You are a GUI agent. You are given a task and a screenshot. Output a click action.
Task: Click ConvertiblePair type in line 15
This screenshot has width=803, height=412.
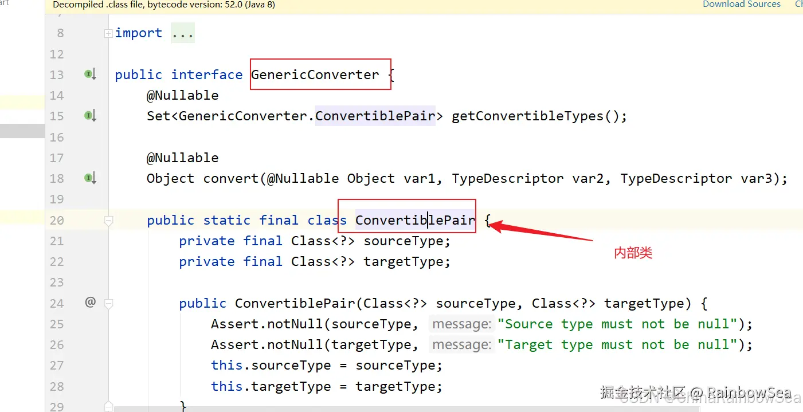click(375, 116)
